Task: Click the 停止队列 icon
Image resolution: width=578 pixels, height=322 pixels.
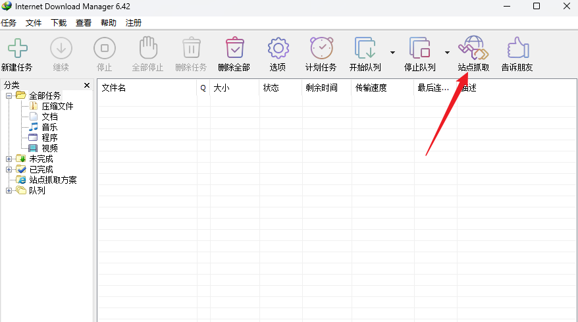Action: [x=419, y=47]
